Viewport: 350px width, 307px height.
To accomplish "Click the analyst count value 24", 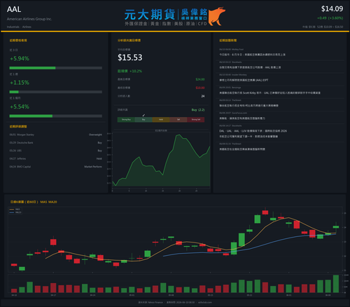I will 203,96.
